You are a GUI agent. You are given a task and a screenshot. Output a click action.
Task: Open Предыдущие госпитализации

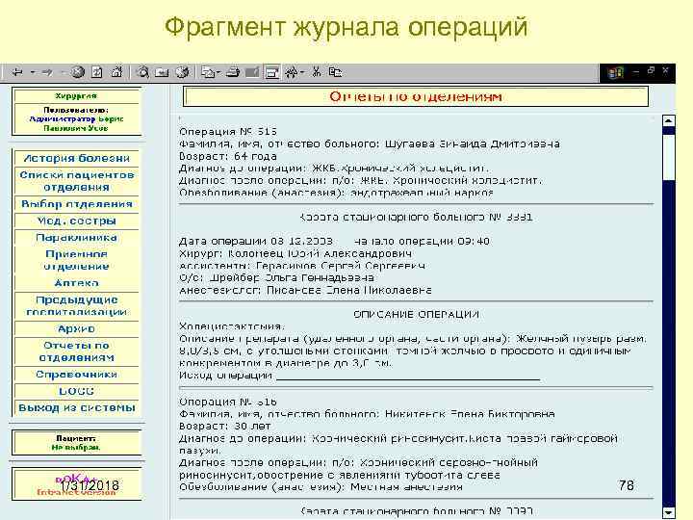pyautogui.click(x=76, y=306)
